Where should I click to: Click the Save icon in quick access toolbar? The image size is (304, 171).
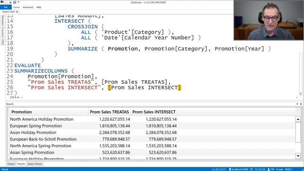coord(15,2)
